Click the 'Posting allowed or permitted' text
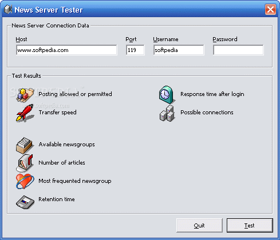This screenshot has width=280, height=240. [x=75, y=94]
